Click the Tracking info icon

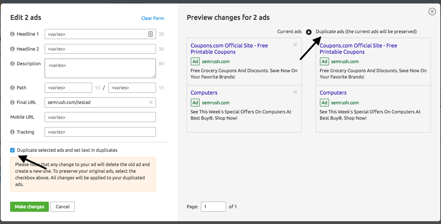click(x=13, y=132)
